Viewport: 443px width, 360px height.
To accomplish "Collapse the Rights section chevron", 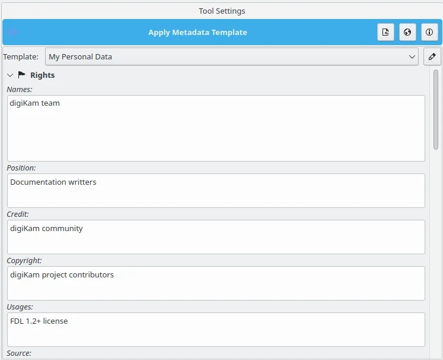I will [x=10, y=75].
